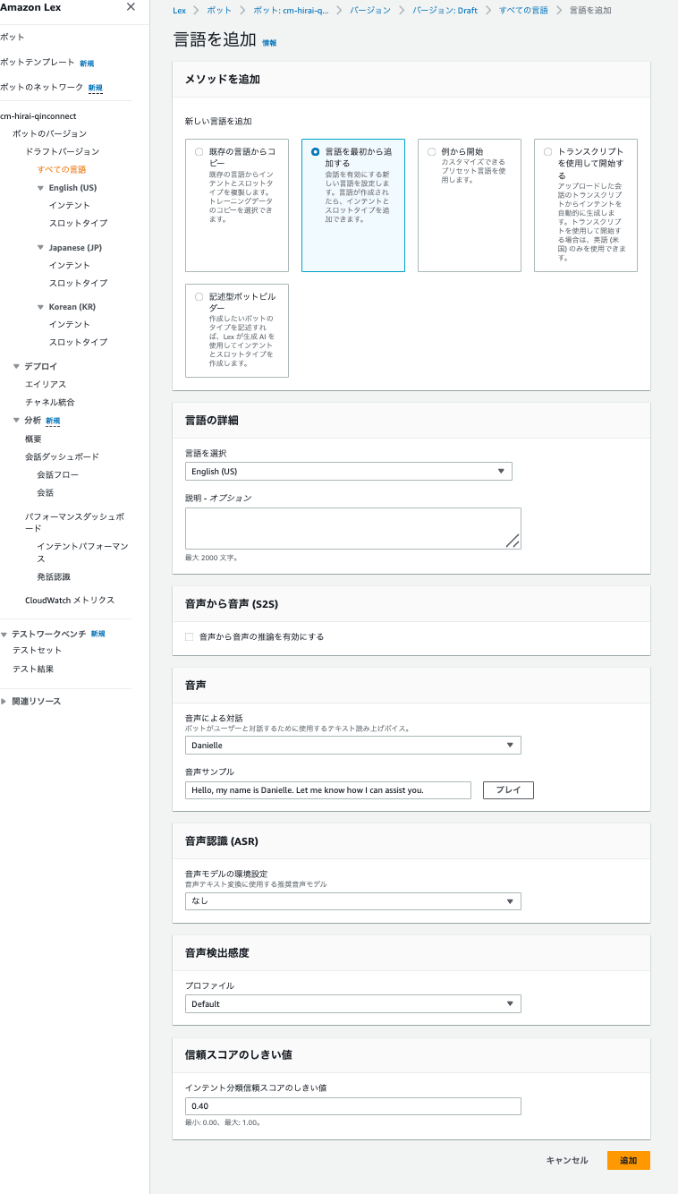Open ボットのバージョン in sidebar

[x=50, y=134]
